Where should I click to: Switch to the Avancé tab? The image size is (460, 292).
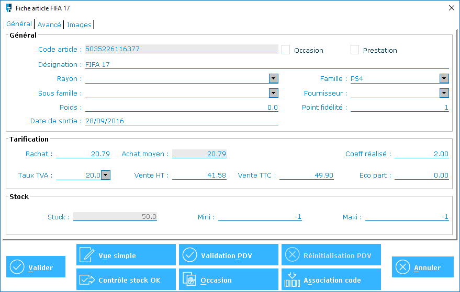click(49, 25)
